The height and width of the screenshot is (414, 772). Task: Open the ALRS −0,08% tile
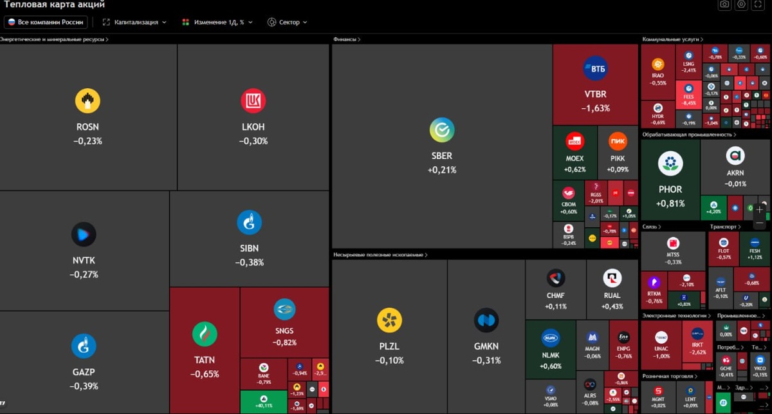590,391
